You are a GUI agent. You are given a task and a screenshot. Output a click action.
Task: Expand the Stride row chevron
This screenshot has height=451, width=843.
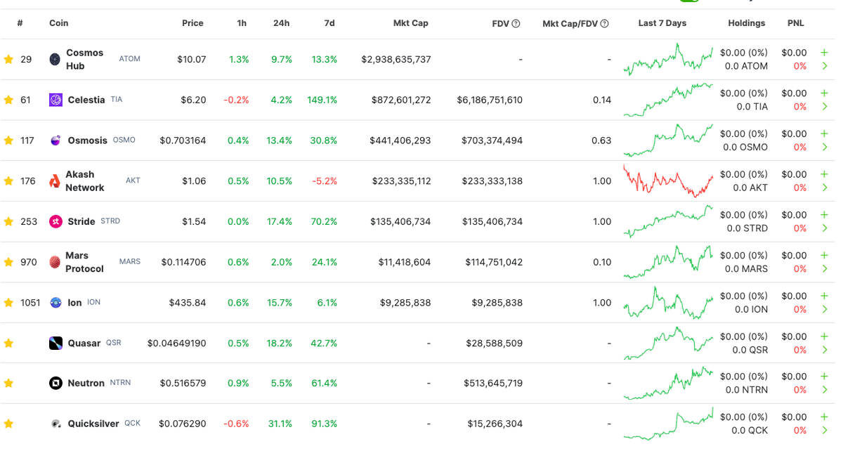[824, 228]
